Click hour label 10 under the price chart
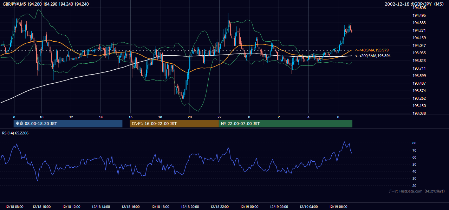This screenshot has height=210, width=449. (41, 117)
